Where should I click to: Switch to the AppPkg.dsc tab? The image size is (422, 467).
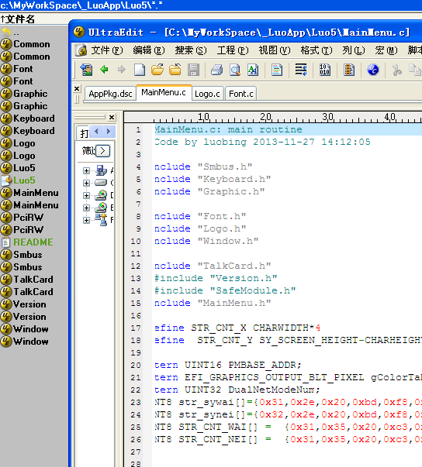[x=110, y=94]
